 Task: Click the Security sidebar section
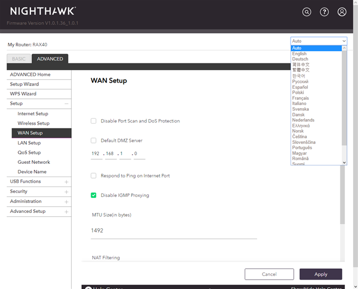[39, 192]
